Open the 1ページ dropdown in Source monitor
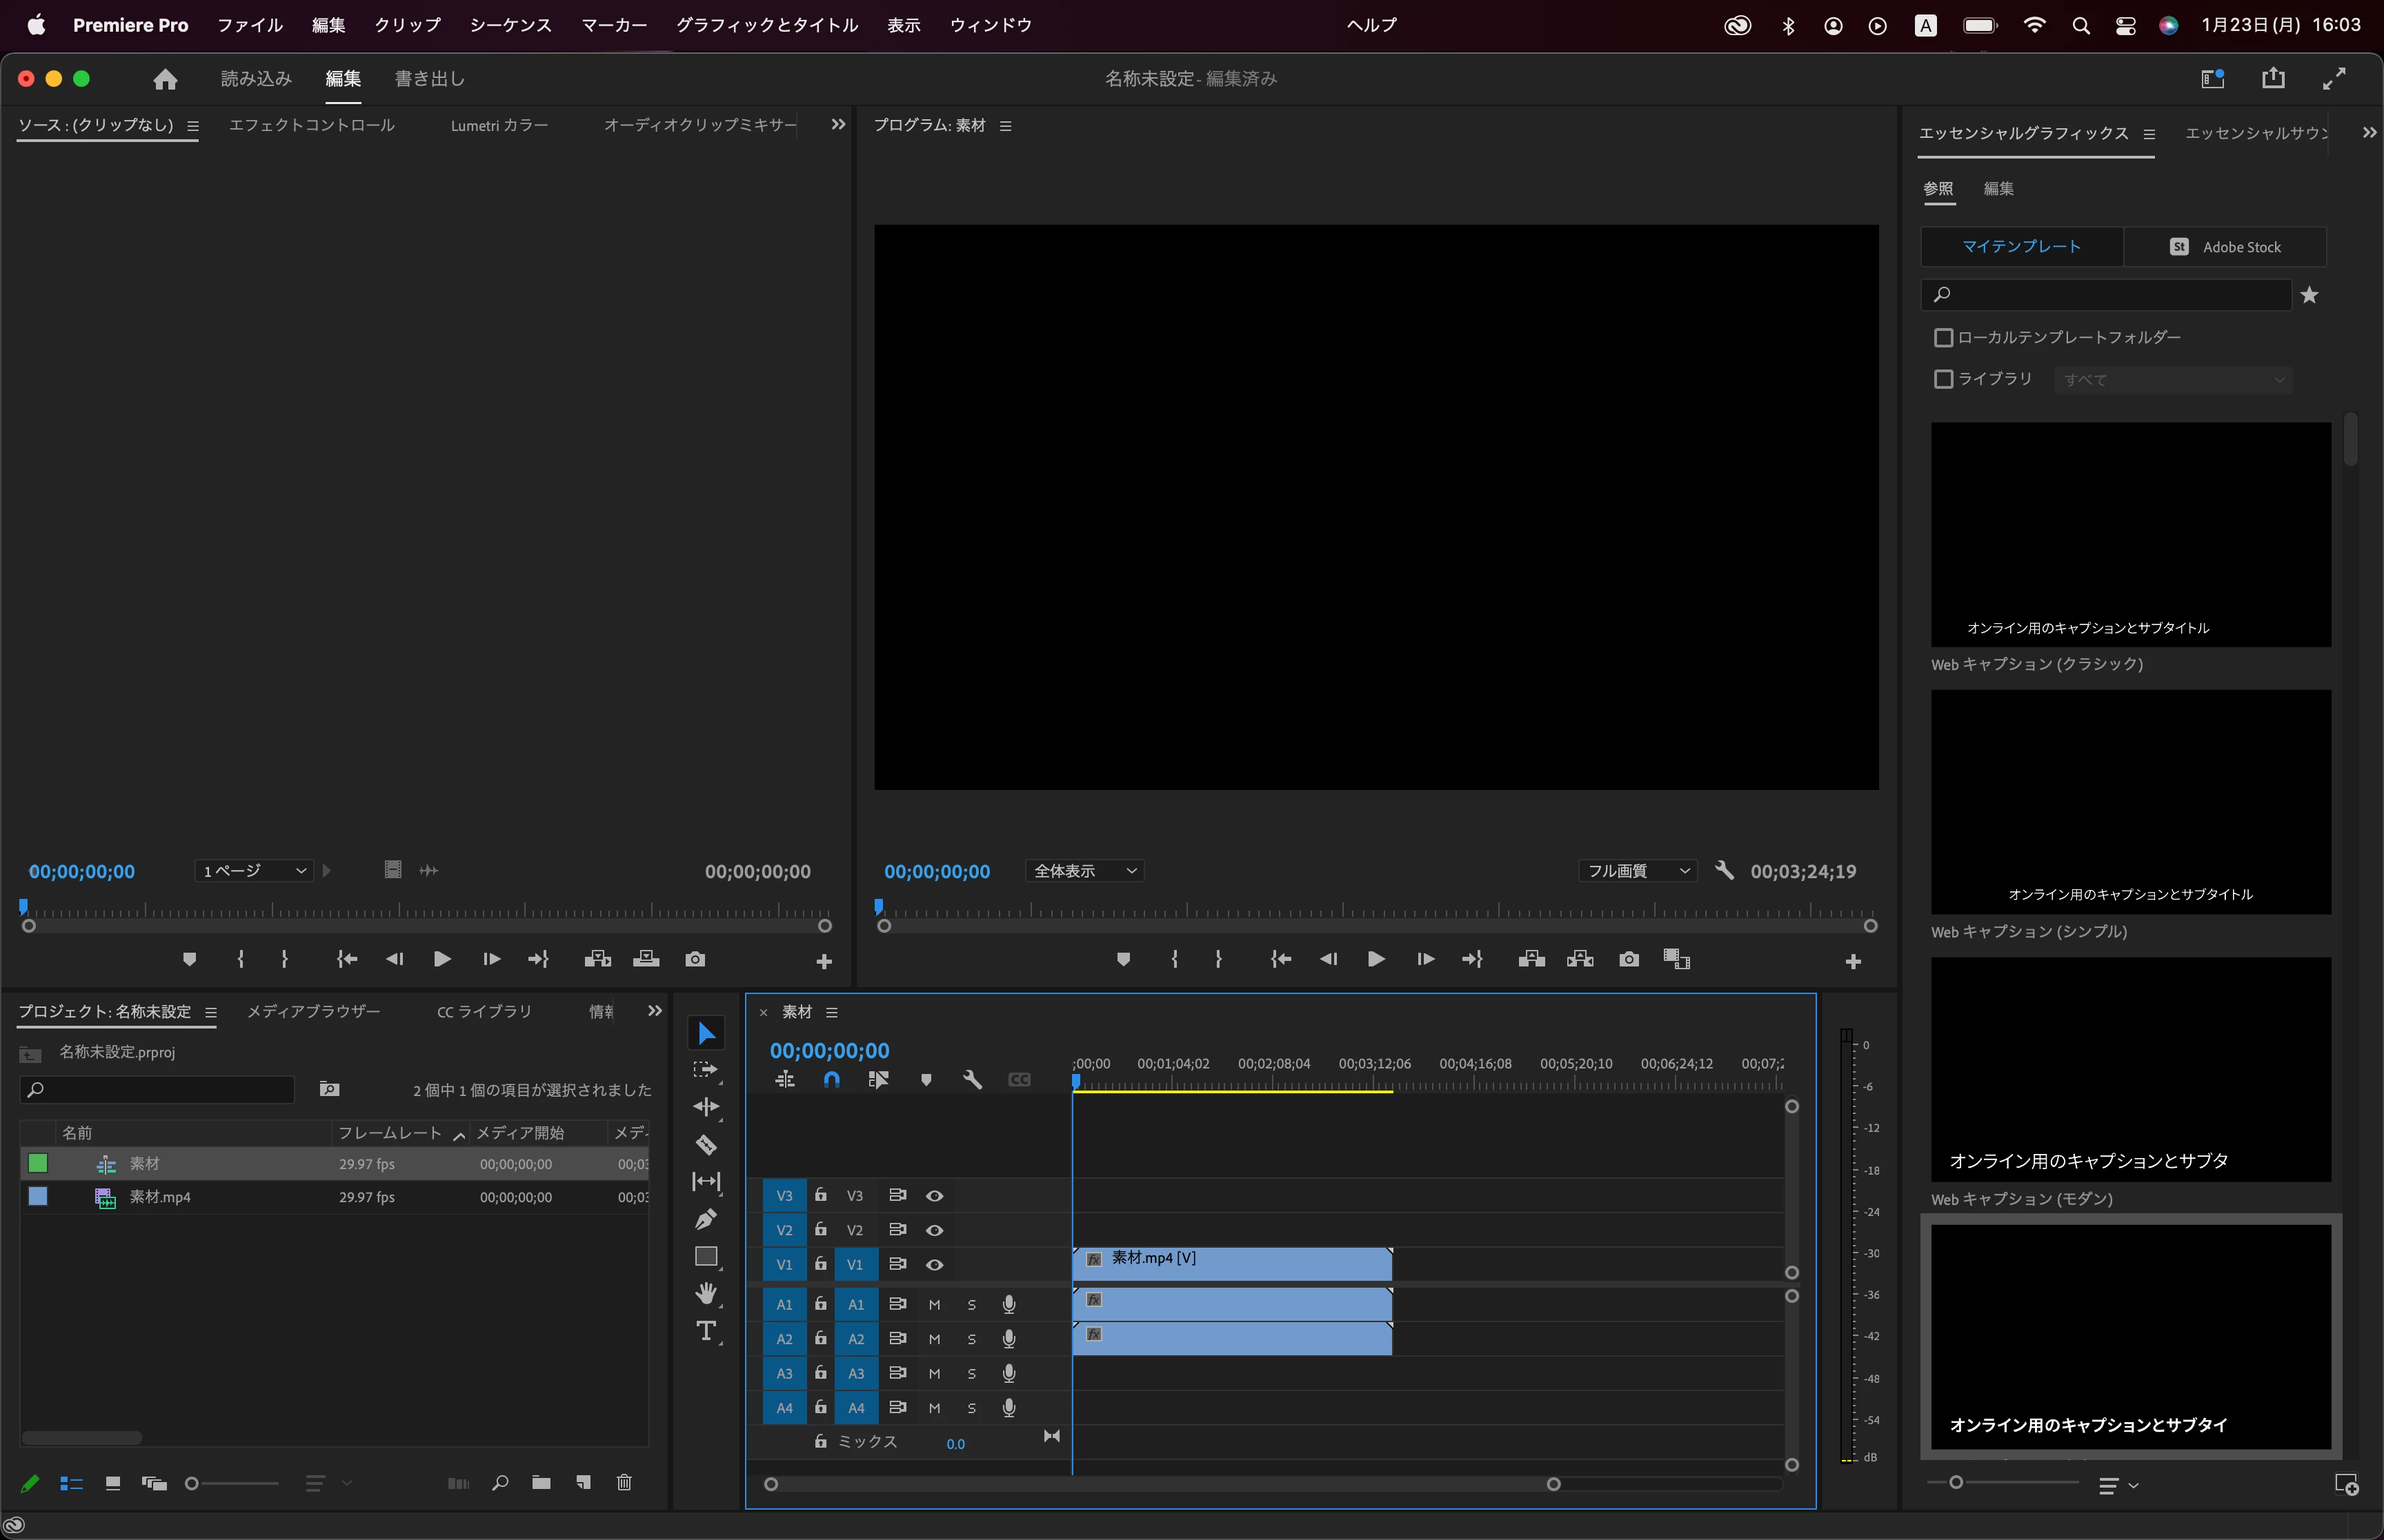This screenshot has width=2384, height=1540. pos(254,871)
